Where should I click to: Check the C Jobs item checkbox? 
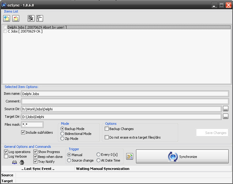[x=5, y=31]
